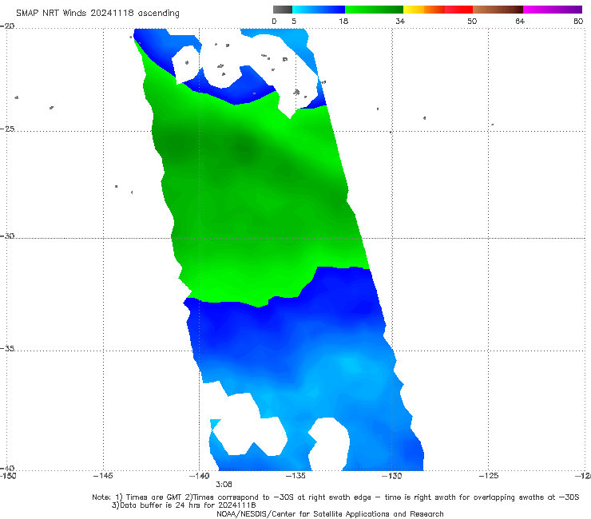
Task: Click the color bar label '64'
Action: (x=520, y=21)
